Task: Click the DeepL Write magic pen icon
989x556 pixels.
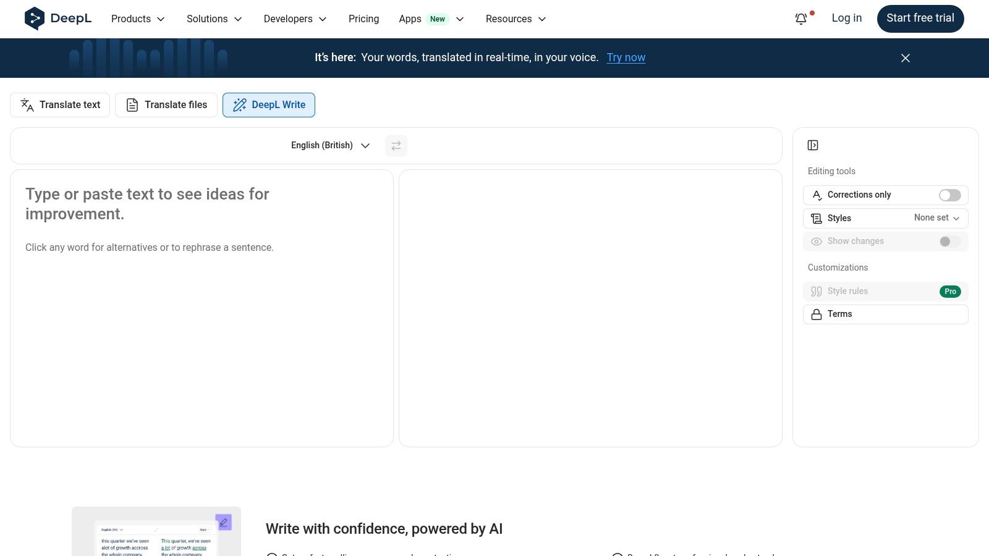Action: point(240,105)
